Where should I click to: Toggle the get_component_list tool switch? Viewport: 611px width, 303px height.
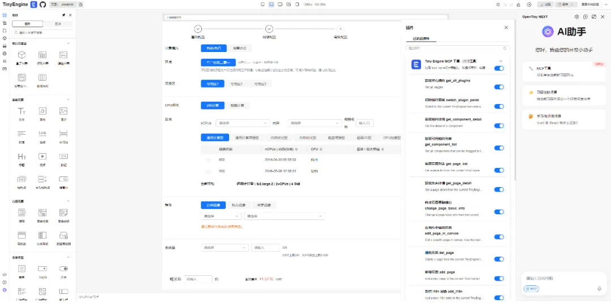click(x=499, y=148)
